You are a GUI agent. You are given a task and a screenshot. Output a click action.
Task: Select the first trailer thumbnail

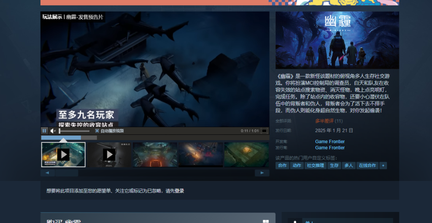[x=63, y=155]
